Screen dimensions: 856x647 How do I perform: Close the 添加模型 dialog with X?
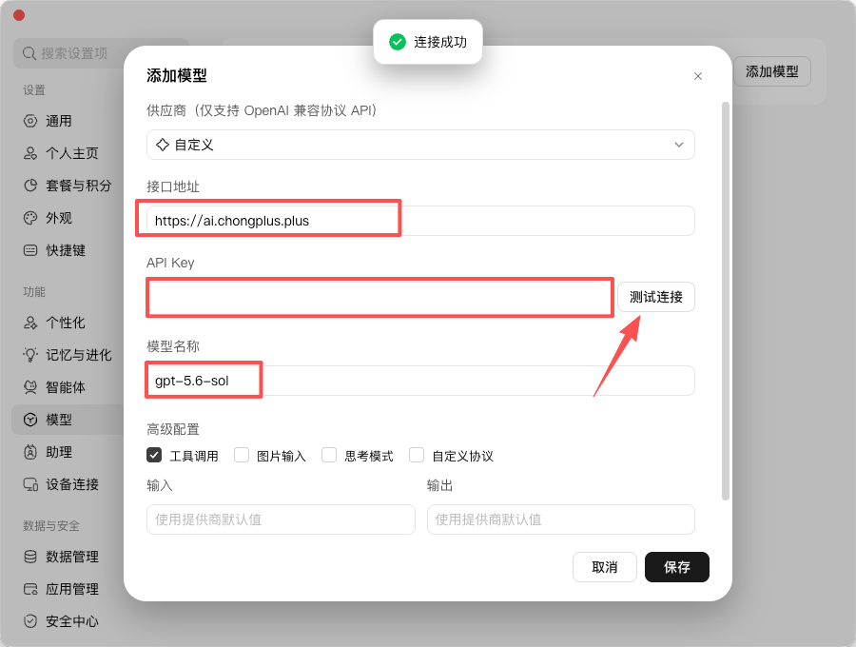[x=698, y=76]
